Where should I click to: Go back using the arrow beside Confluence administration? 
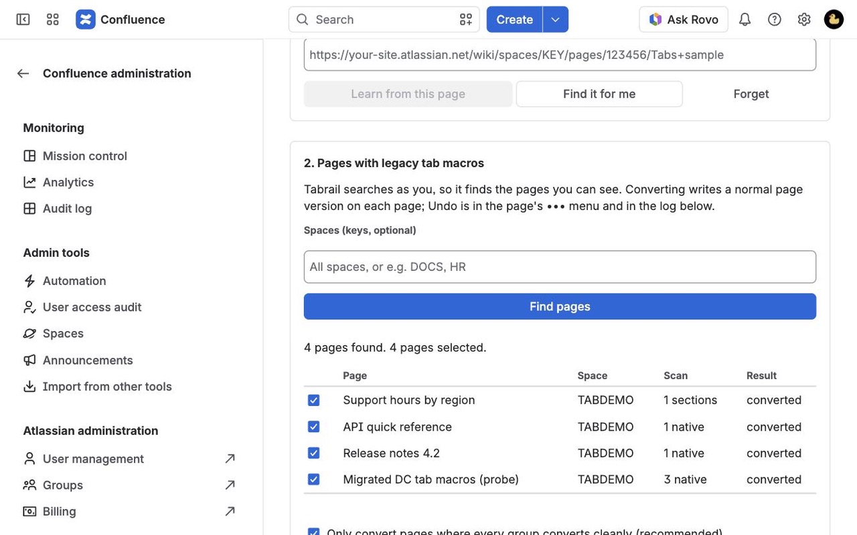coord(23,74)
